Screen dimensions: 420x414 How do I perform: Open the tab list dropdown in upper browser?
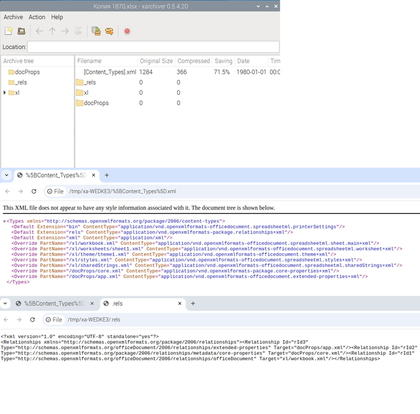click(7, 175)
